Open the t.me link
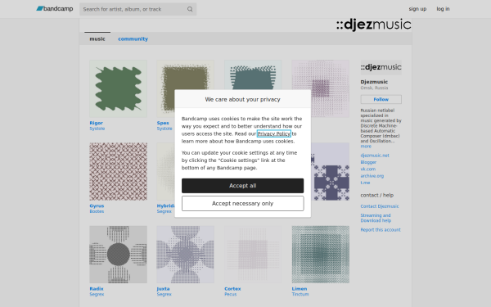 pyautogui.click(x=365, y=183)
